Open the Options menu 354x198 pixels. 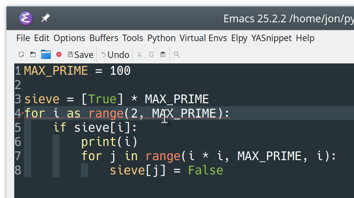pyautogui.click(x=69, y=38)
